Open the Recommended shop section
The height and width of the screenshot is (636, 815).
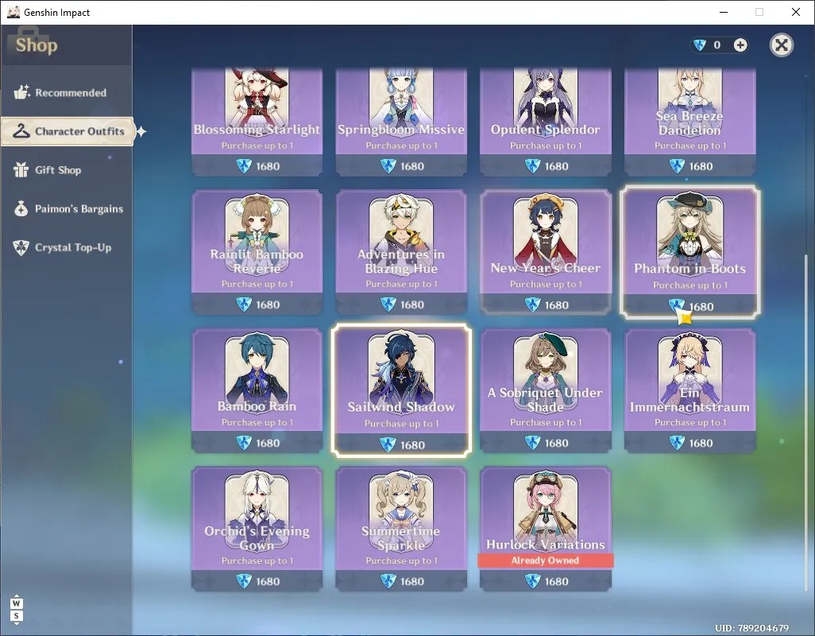tap(67, 92)
